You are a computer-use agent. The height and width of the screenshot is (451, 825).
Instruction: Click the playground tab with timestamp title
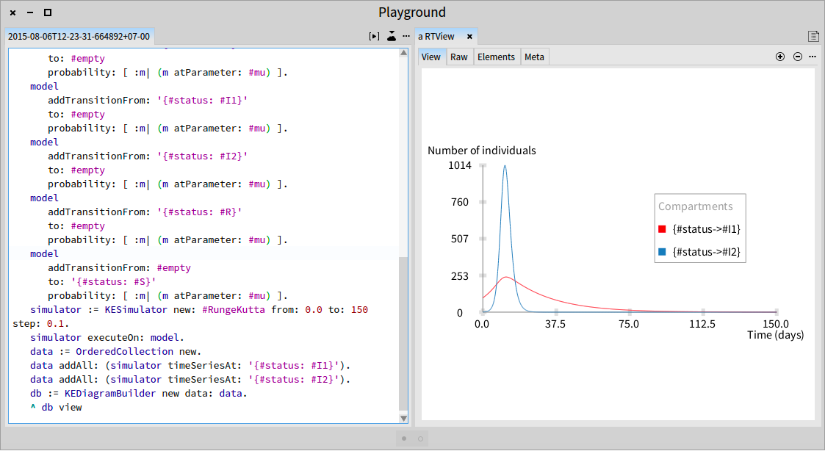[79, 36]
